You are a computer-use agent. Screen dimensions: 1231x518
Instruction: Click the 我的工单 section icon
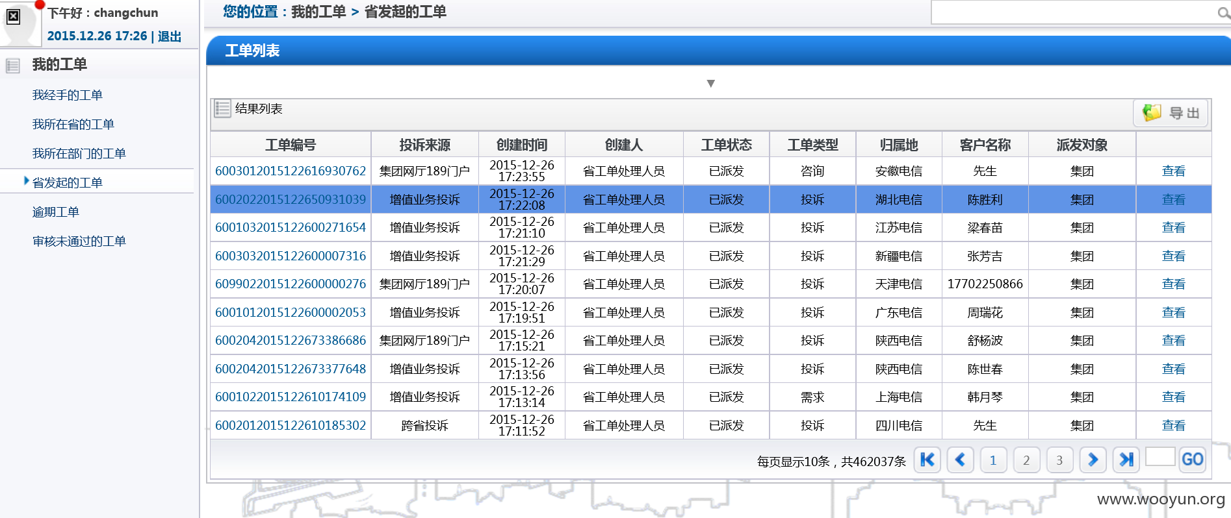(13, 65)
